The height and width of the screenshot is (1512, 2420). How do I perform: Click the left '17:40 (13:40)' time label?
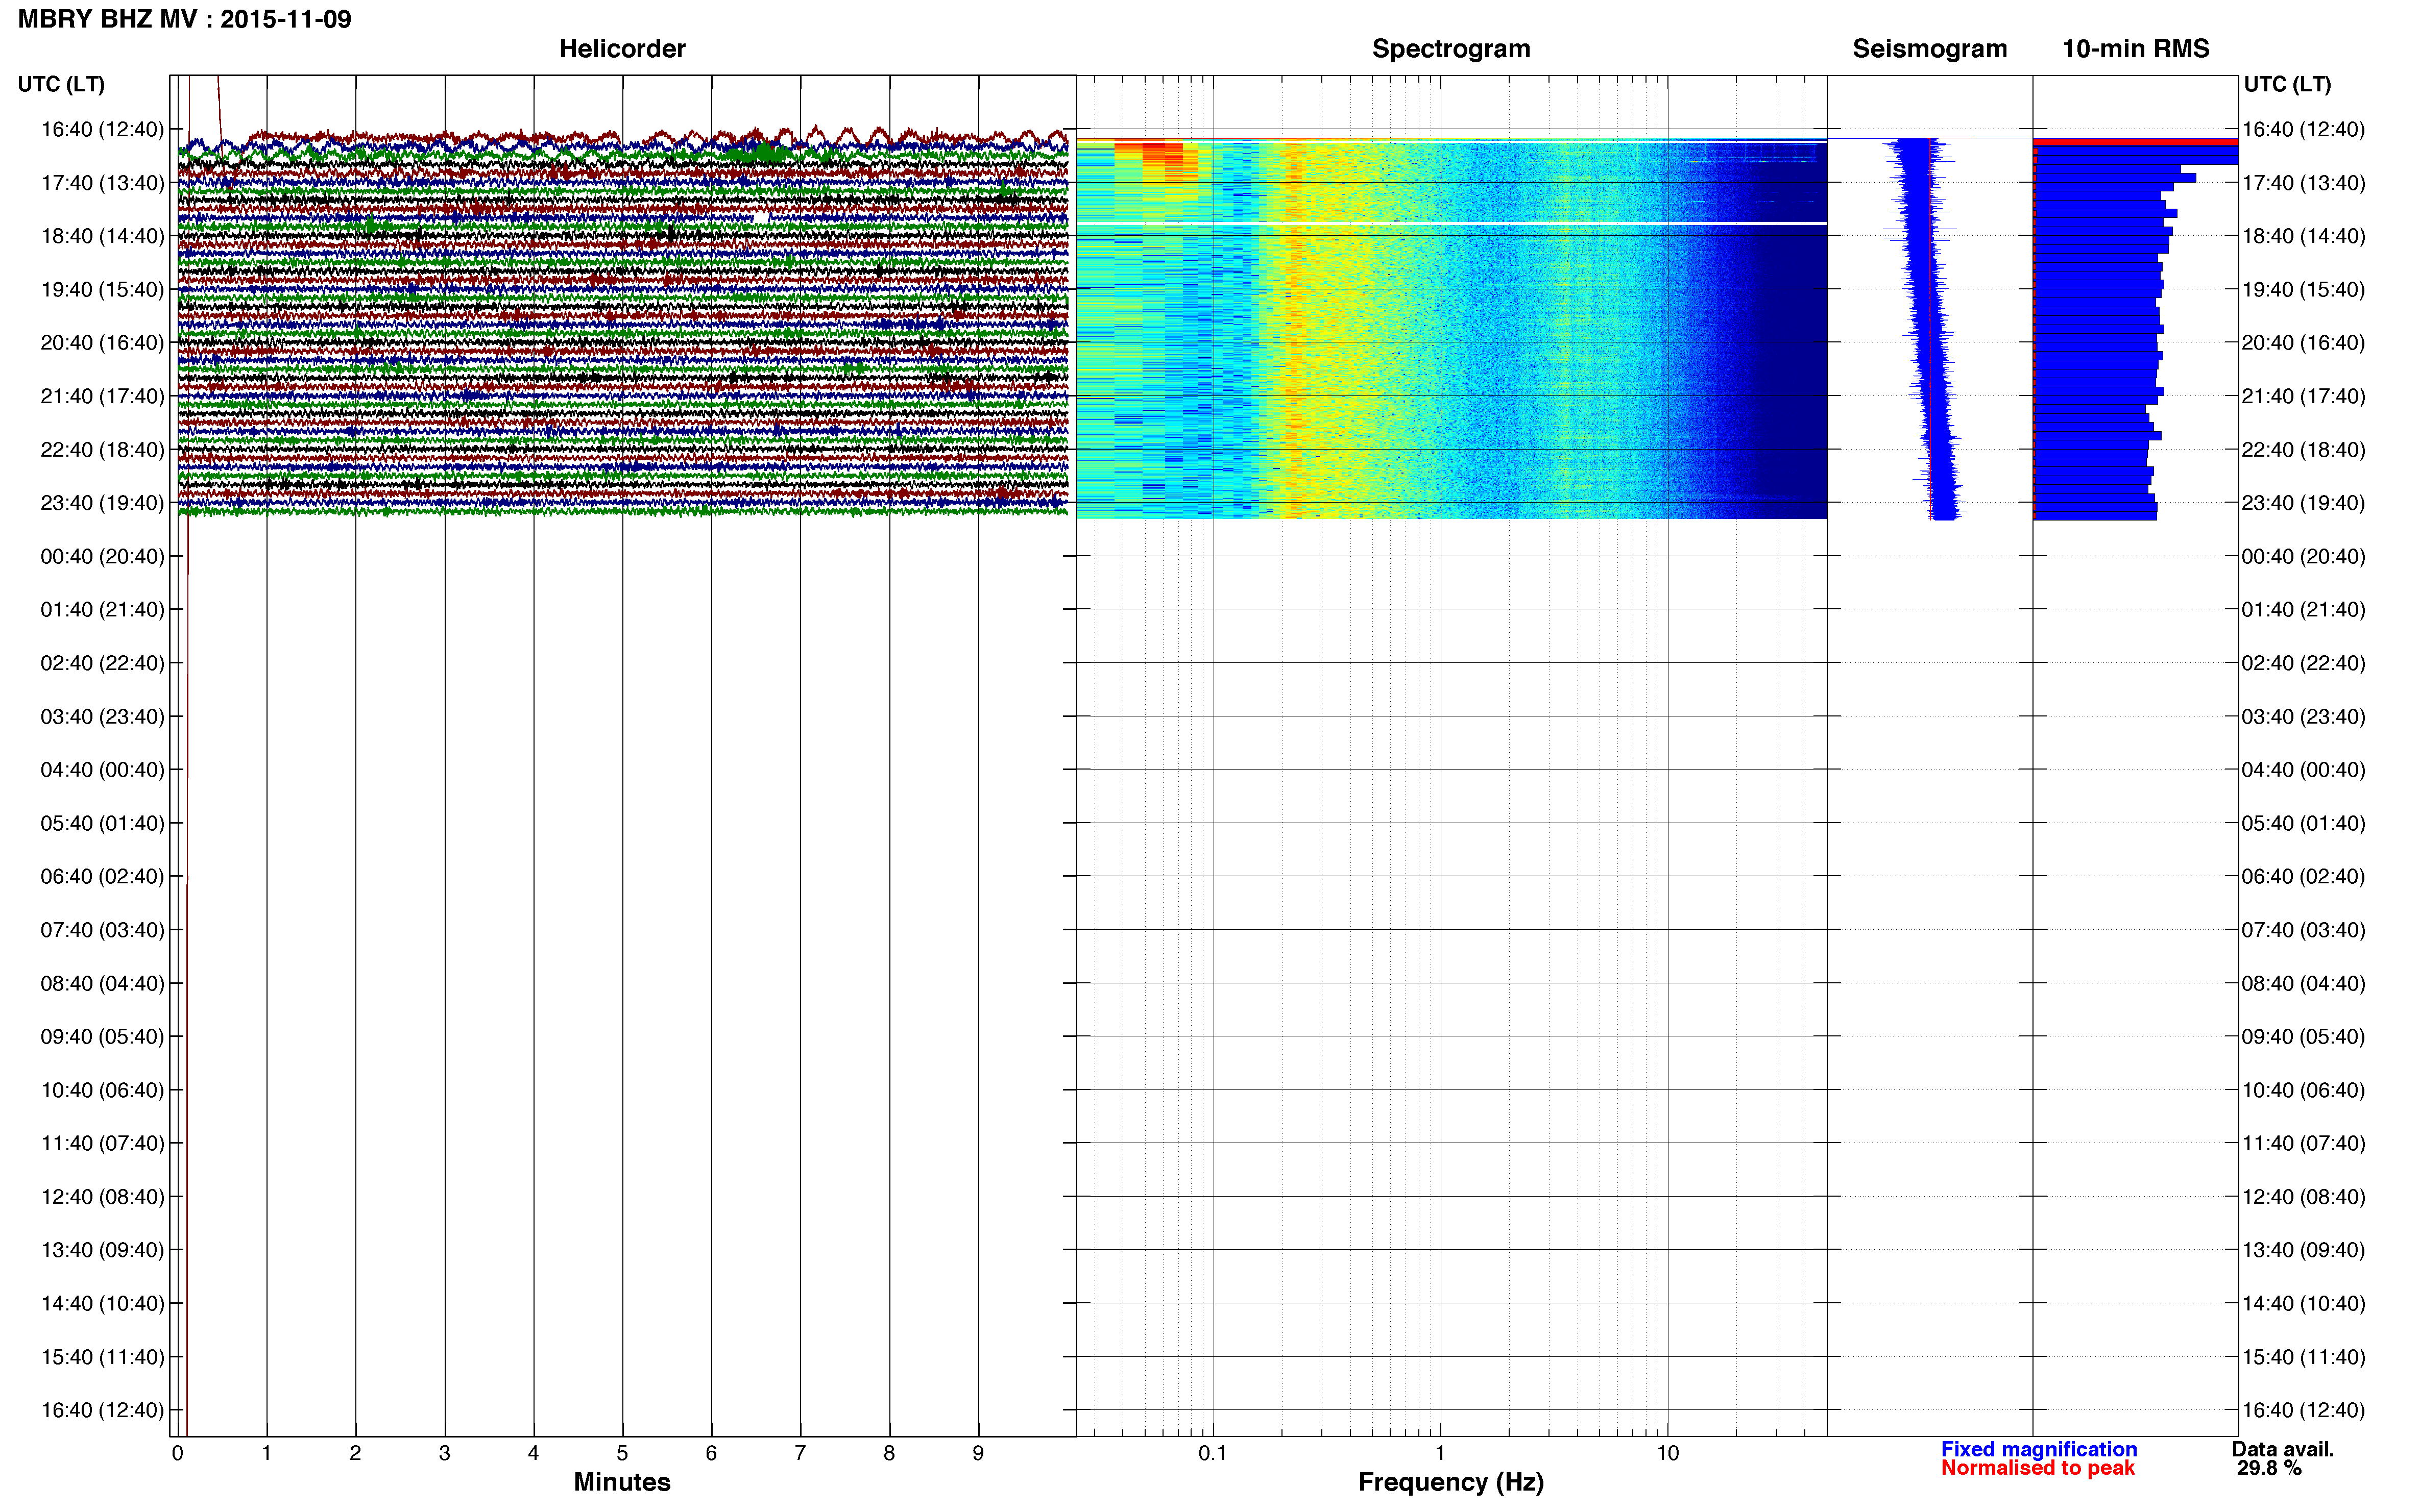click(x=102, y=183)
